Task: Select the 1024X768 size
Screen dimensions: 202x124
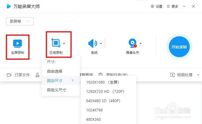Action: pyautogui.click(x=108, y=110)
